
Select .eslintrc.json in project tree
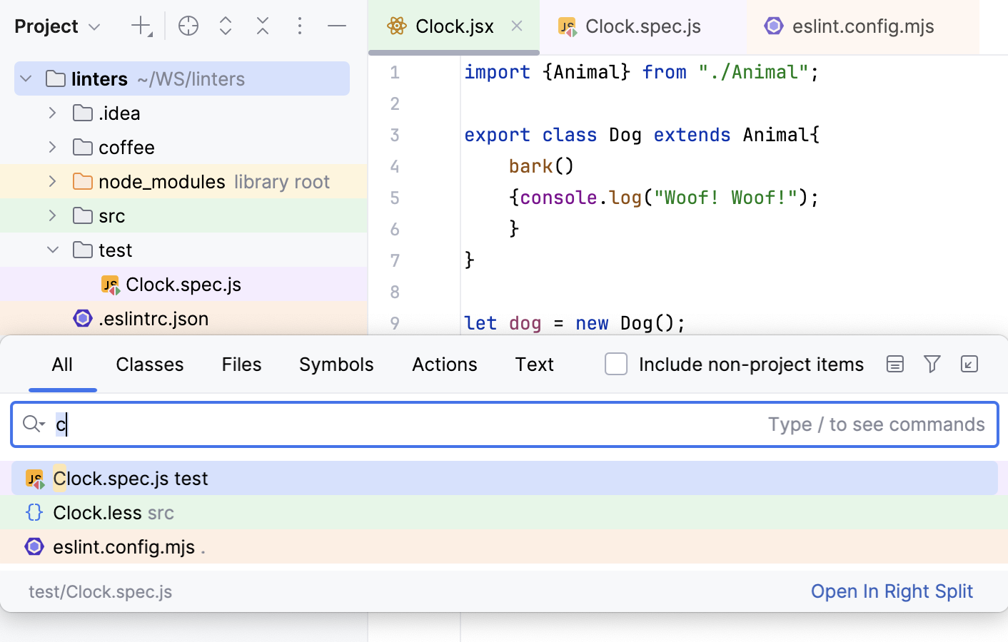183,318
